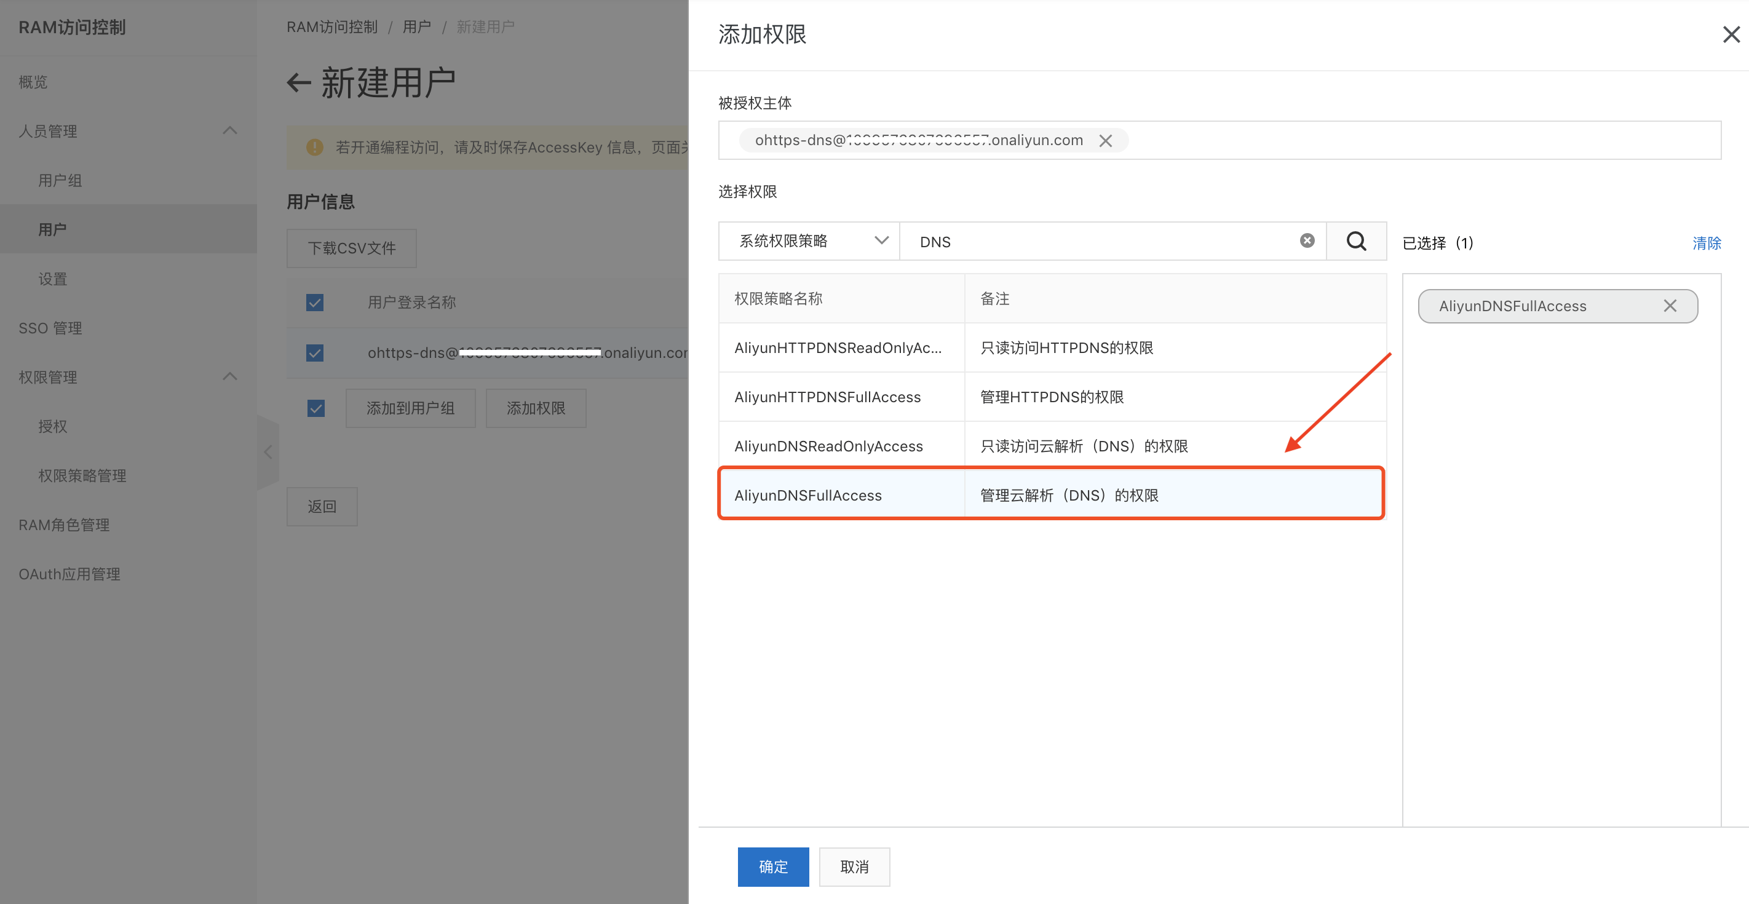Click the 添加到用户组 button
This screenshot has height=904, width=1749.
click(411, 408)
